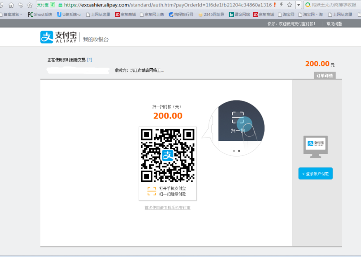This screenshot has width=361, height=257.
Task: Click the 你好，欢迎使用支付宝付款！greeting text
Action: pos(292,24)
